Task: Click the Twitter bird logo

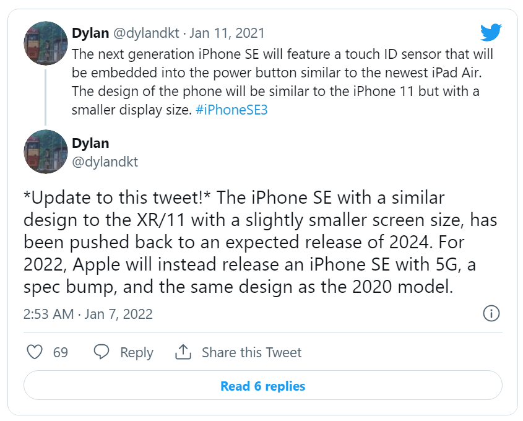Action: [491, 32]
